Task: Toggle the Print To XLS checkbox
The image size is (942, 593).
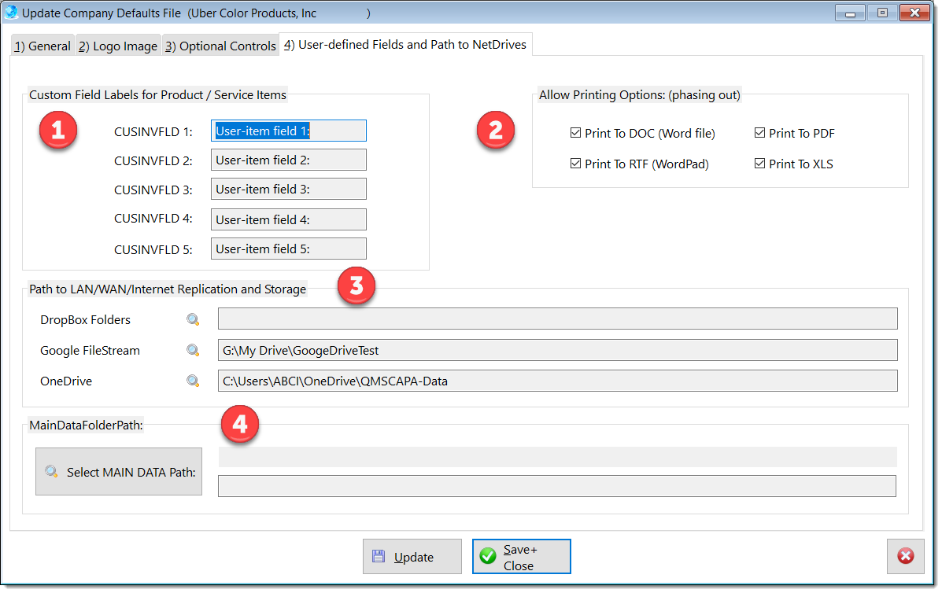Action: pyautogui.click(x=759, y=164)
